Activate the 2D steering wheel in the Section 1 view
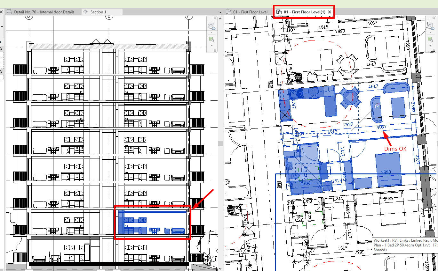This screenshot has width=438, height=271. pyautogui.click(x=211, y=26)
